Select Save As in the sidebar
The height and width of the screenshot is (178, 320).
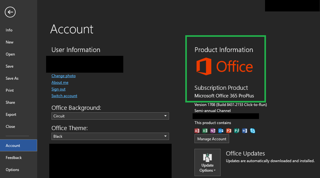tap(12, 78)
